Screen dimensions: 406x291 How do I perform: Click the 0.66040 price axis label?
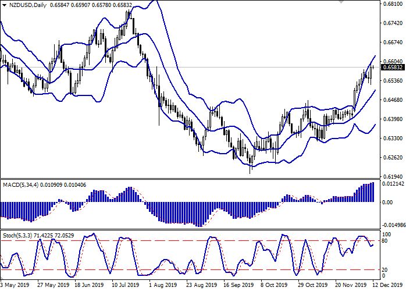pyautogui.click(x=393, y=61)
